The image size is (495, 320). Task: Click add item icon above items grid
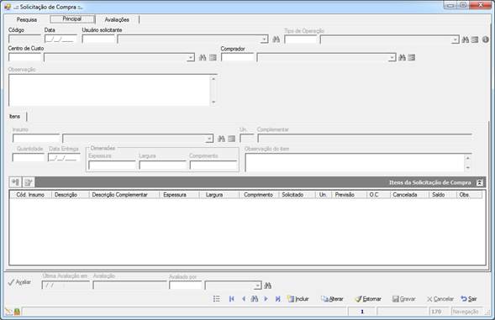[x=15, y=182]
